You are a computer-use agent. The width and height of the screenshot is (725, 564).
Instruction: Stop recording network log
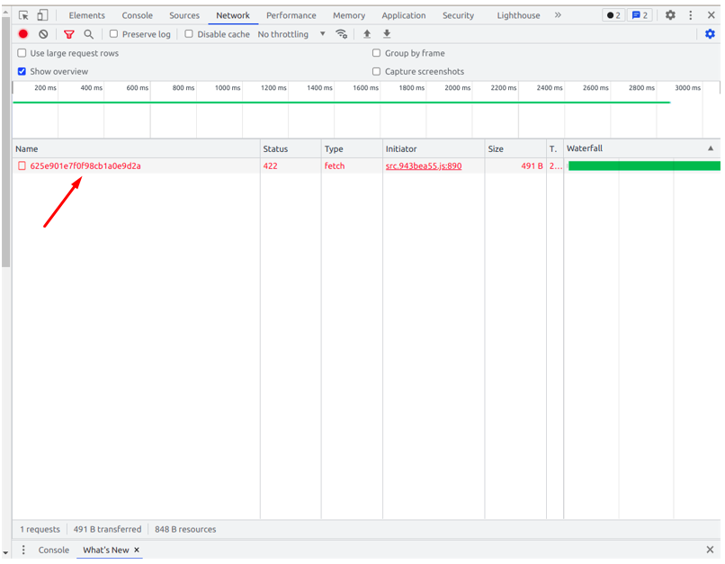point(23,34)
